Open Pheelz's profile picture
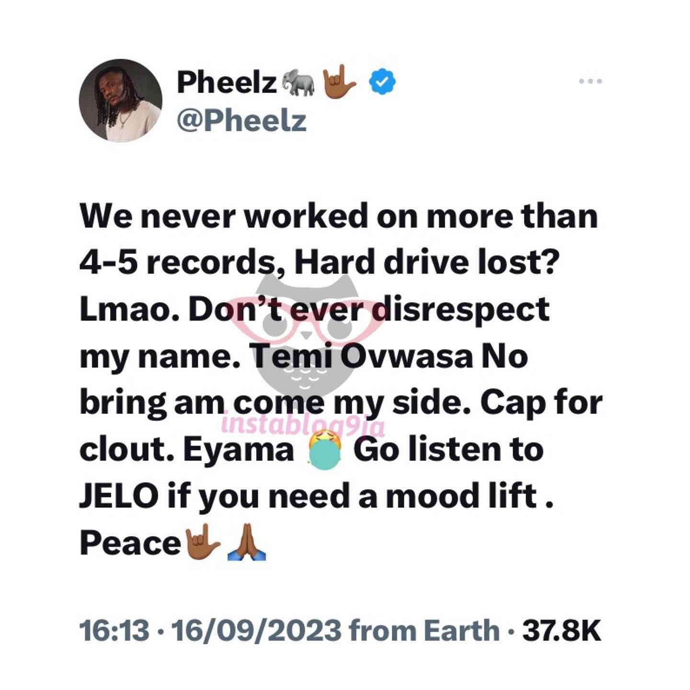The width and height of the screenshot is (690, 690). click(120, 101)
